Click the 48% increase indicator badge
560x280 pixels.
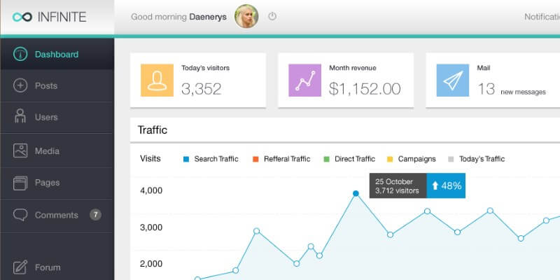pyautogui.click(x=446, y=185)
